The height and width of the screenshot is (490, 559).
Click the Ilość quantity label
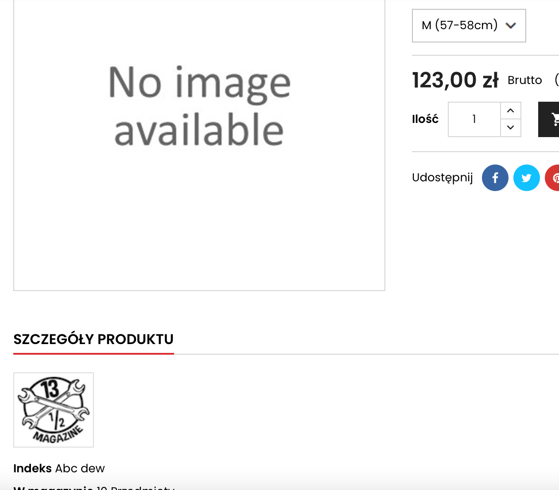pyautogui.click(x=425, y=119)
